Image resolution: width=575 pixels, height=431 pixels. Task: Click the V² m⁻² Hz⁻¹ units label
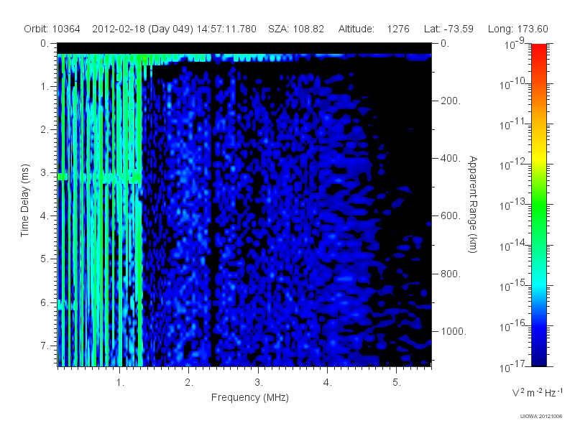coord(537,392)
